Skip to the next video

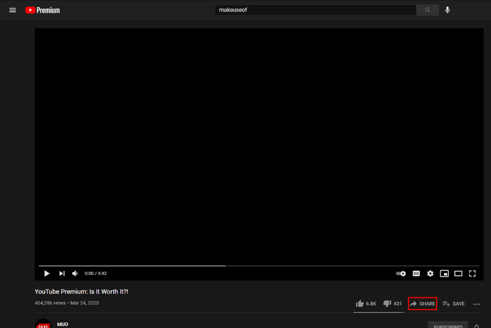[x=62, y=273]
